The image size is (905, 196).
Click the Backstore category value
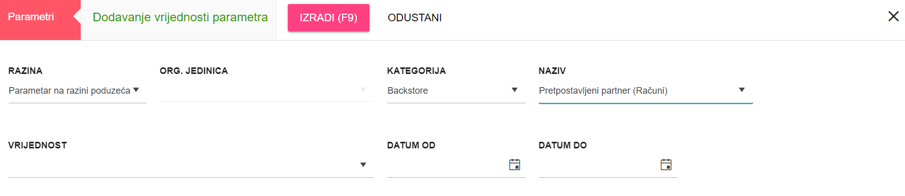tap(408, 91)
